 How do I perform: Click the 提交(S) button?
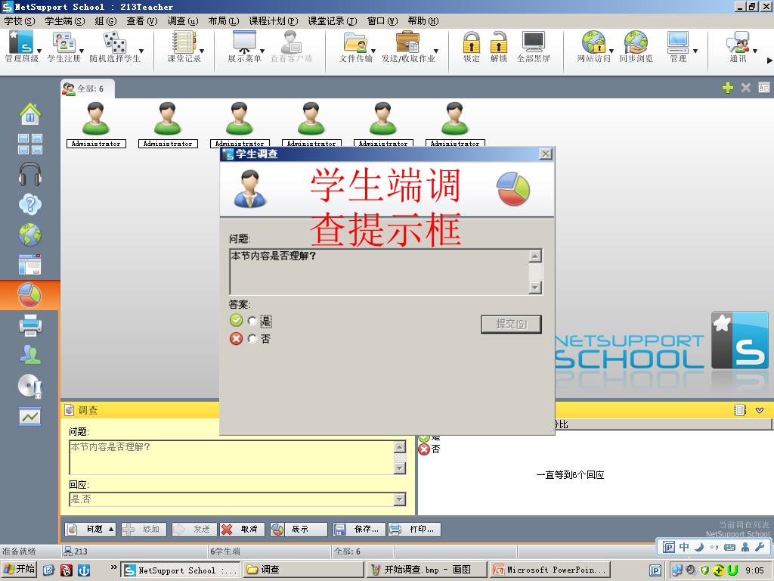(512, 324)
